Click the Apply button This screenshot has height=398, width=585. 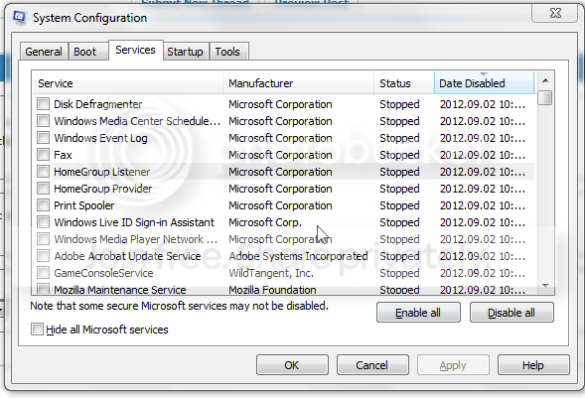(453, 365)
